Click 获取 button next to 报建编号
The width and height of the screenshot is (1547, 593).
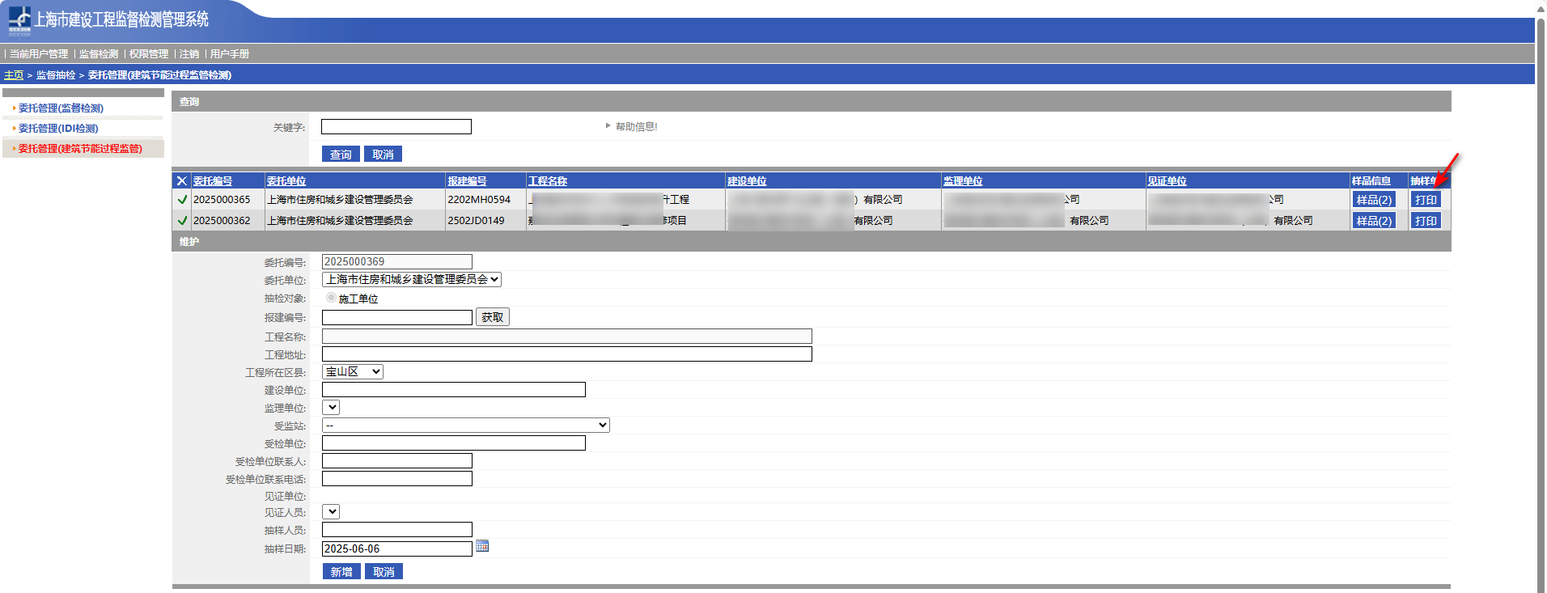tap(492, 317)
